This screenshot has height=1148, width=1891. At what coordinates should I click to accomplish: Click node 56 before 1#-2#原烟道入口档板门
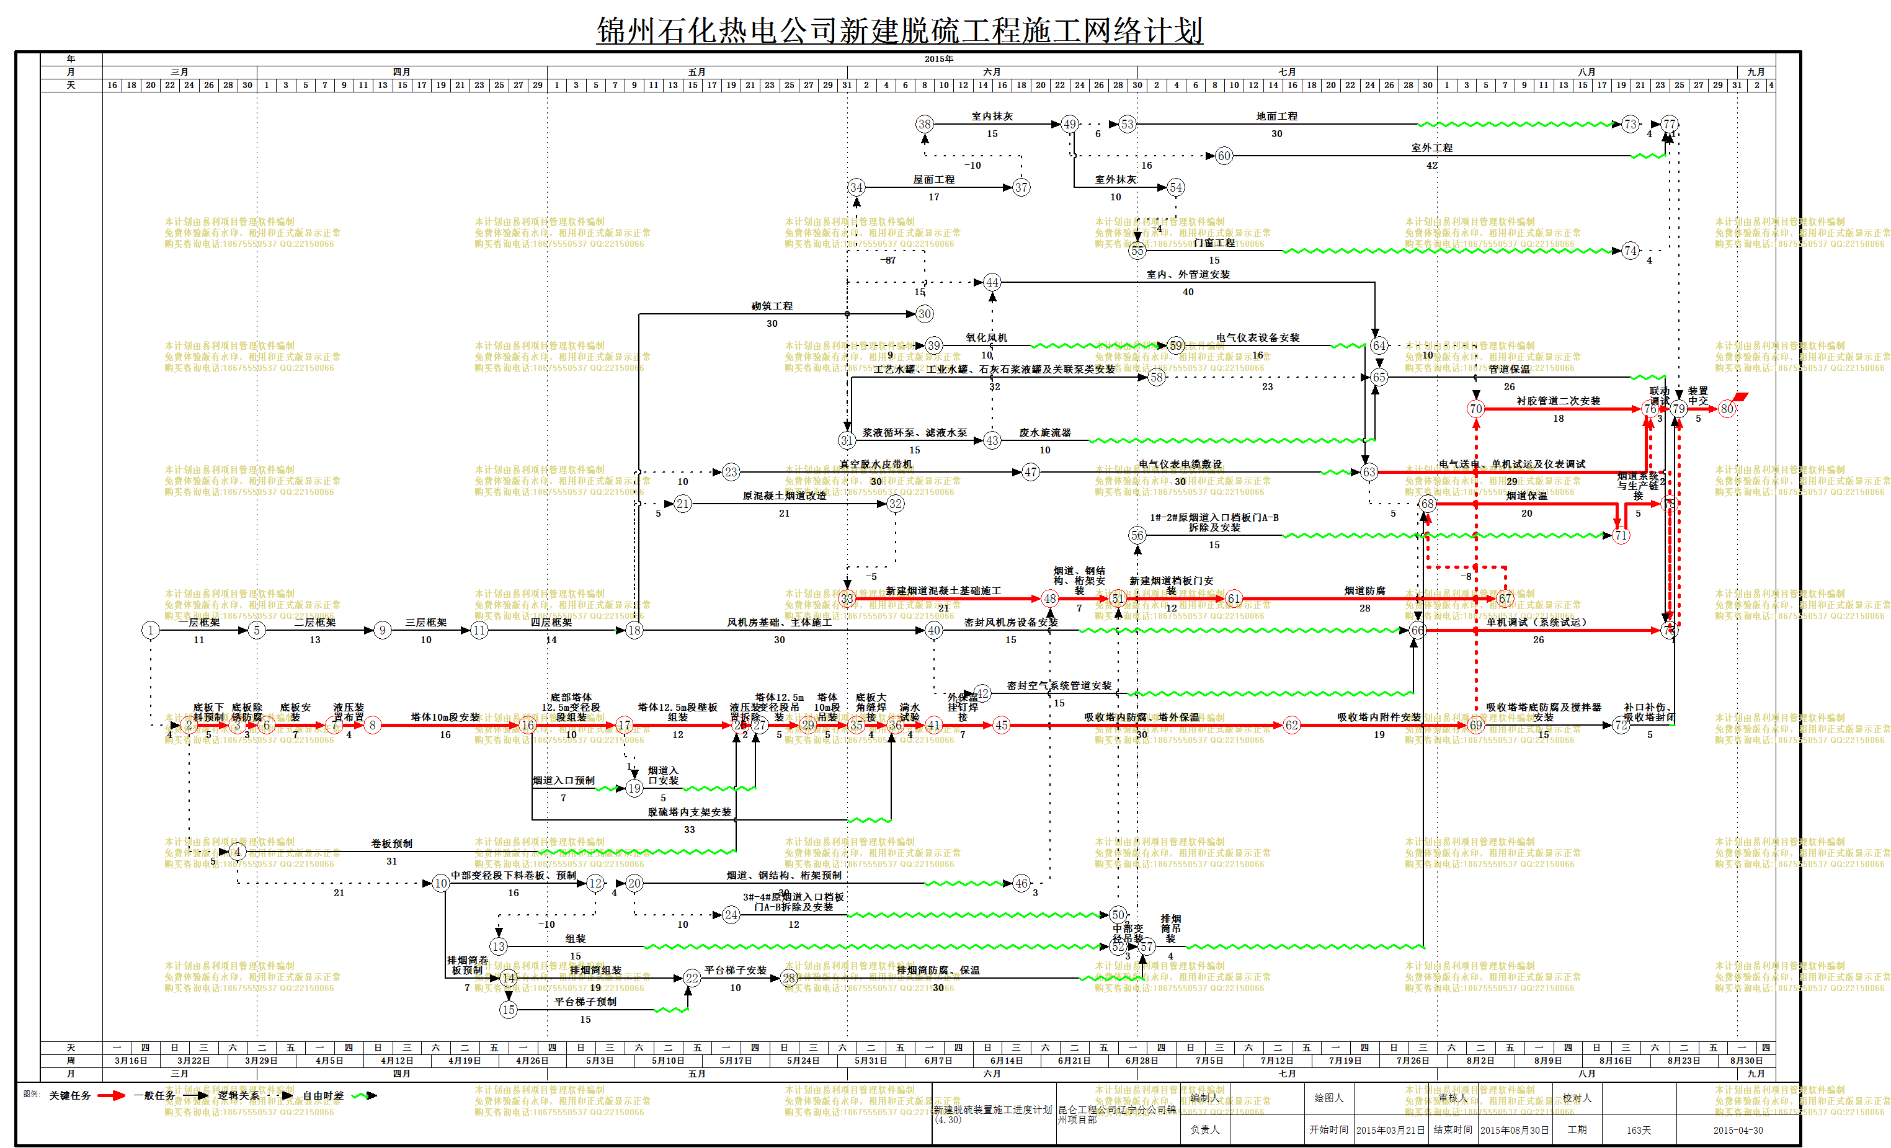pos(1137,535)
